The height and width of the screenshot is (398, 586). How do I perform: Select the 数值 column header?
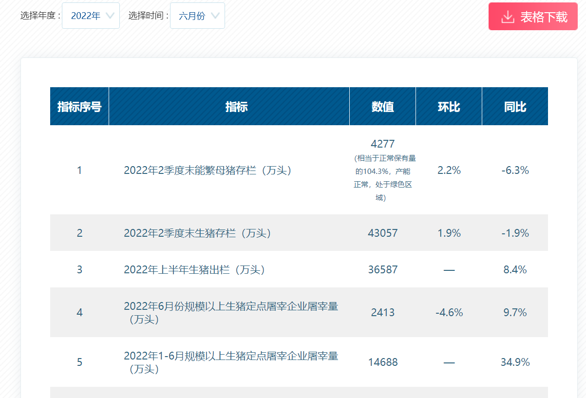pos(382,107)
